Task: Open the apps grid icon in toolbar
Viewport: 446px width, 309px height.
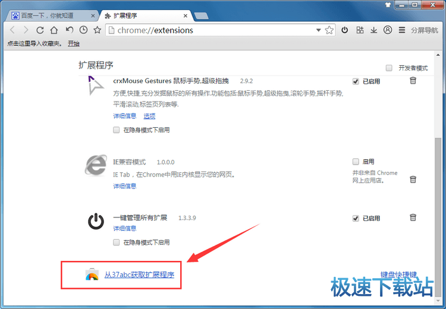Action: [x=360, y=30]
